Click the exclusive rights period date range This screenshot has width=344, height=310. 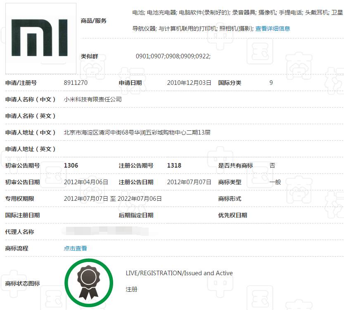113,199
